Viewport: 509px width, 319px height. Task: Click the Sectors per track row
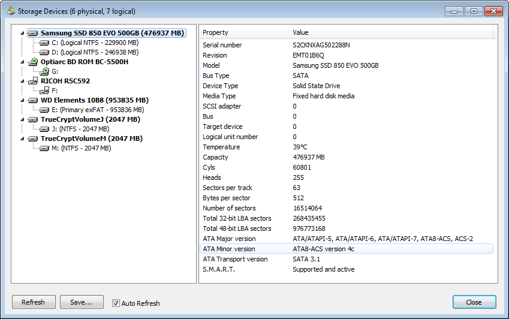coord(347,188)
